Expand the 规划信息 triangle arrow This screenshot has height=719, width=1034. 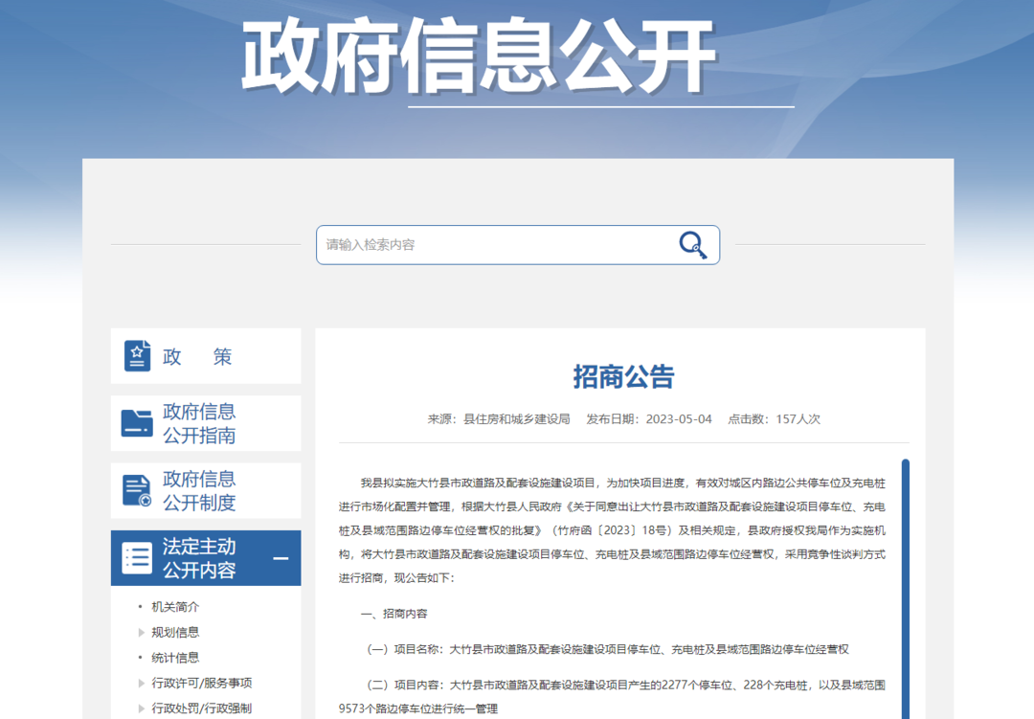pyautogui.click(x=143, y=632)
